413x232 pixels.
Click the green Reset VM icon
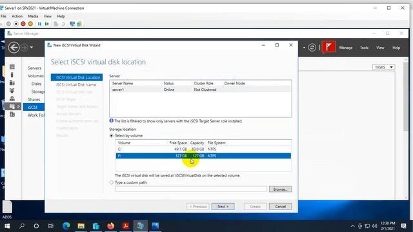click(x=47, y=24)
